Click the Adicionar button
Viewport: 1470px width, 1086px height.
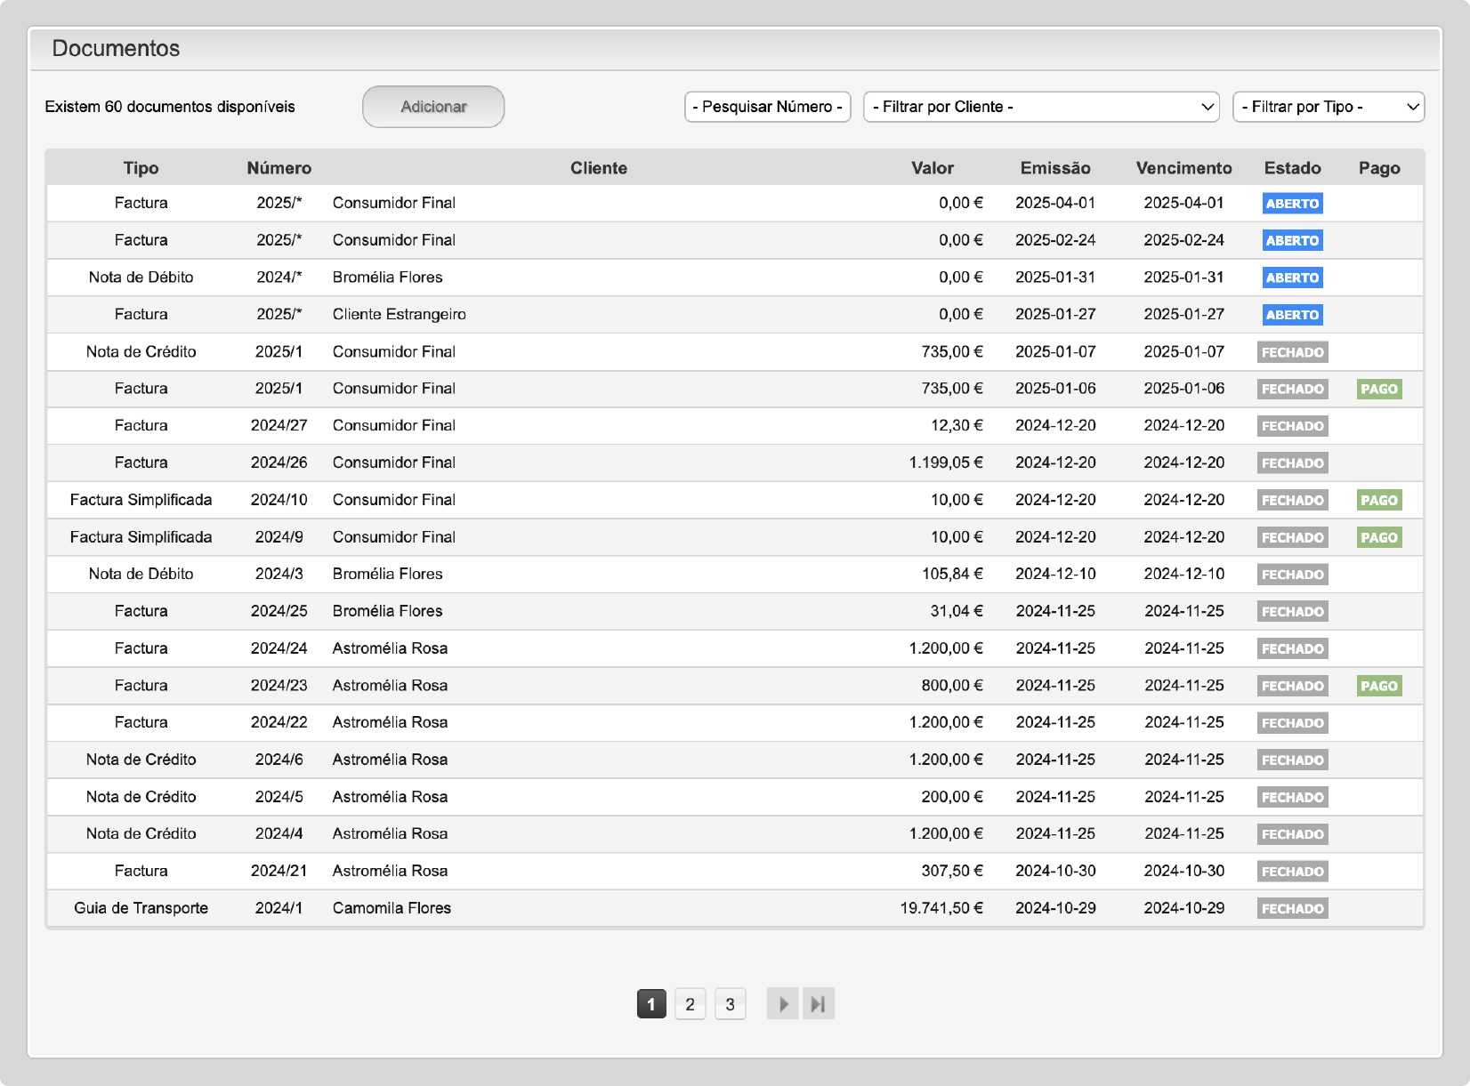point(433,107)
